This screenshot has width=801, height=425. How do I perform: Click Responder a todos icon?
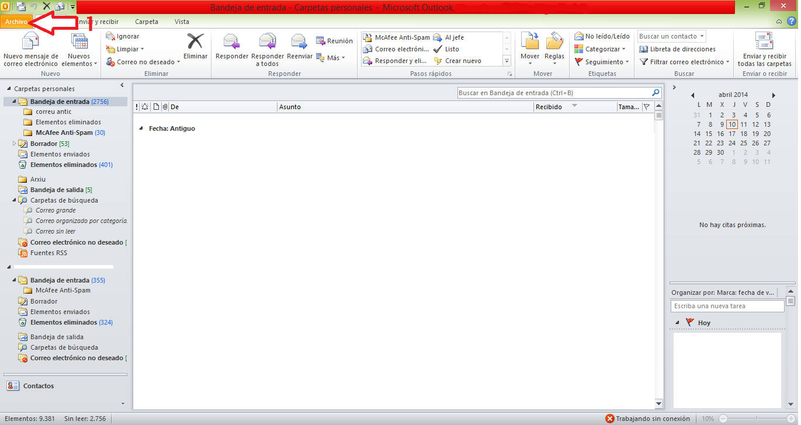pos(268,50)
